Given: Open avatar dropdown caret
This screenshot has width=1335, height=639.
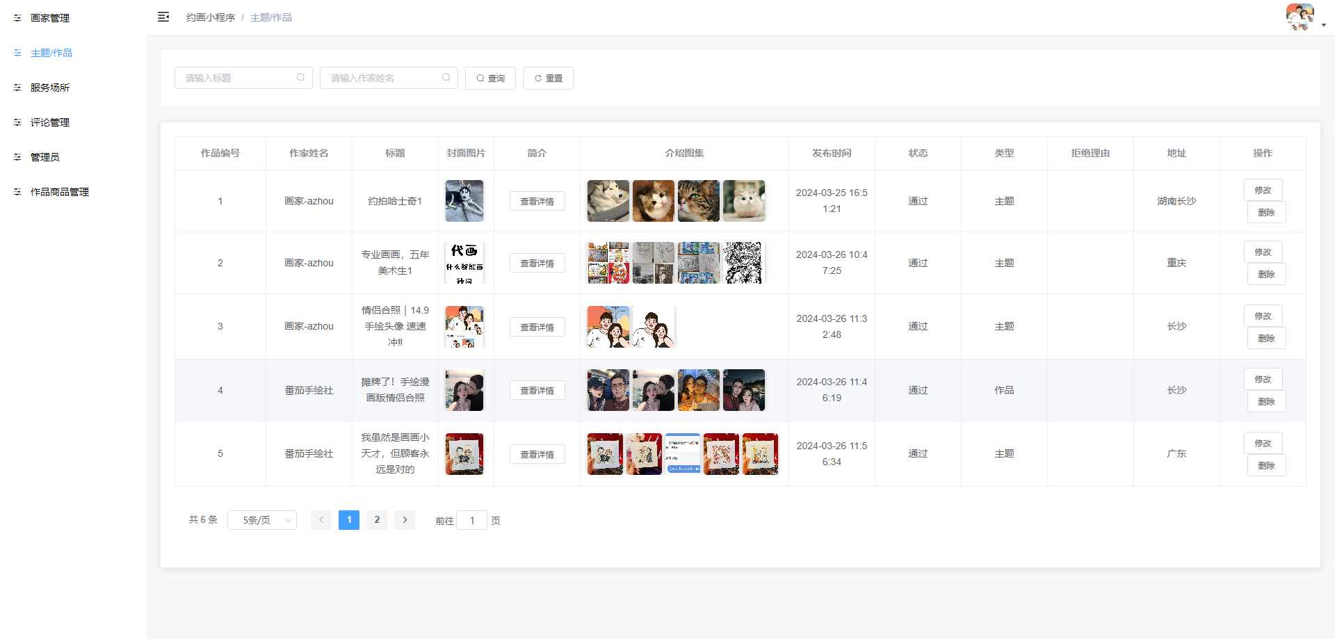Looking at the screenshot, I should tap(1323, 25).
